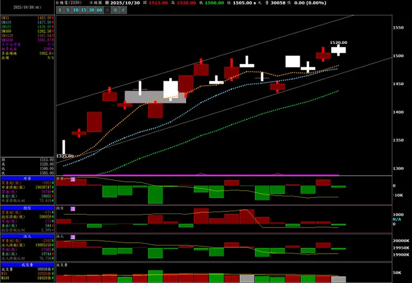Click the 19038747 foreign holdings value
This screenshot has height=283, width=412.
(43, 187)
